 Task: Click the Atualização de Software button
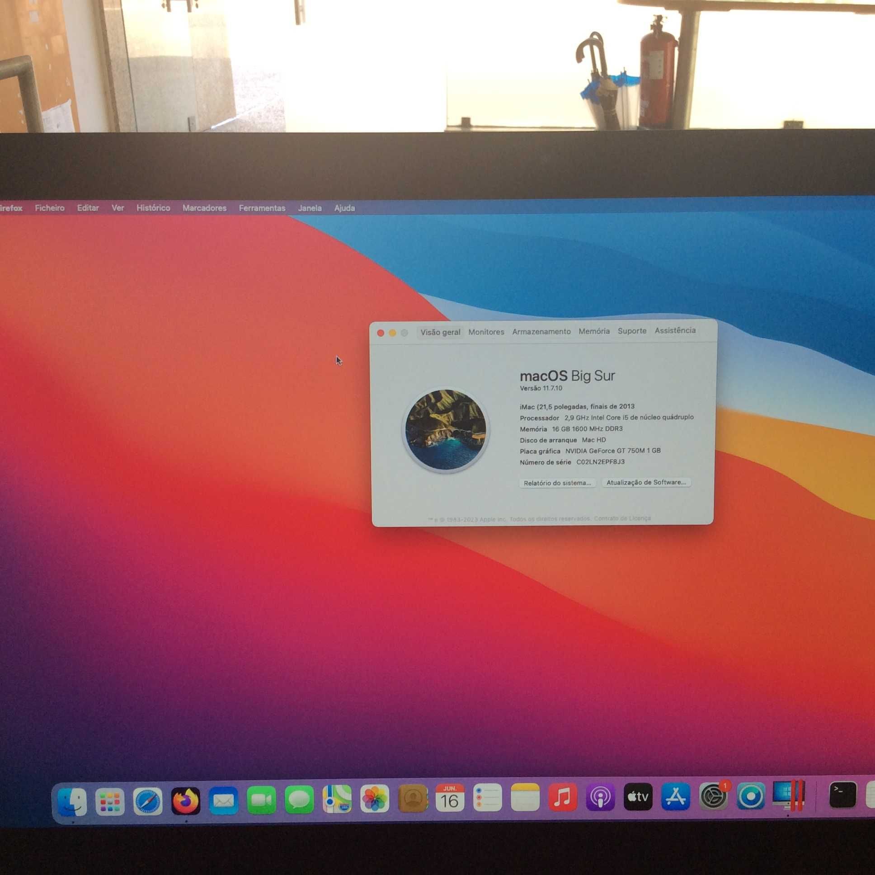[x=646, y=483]
